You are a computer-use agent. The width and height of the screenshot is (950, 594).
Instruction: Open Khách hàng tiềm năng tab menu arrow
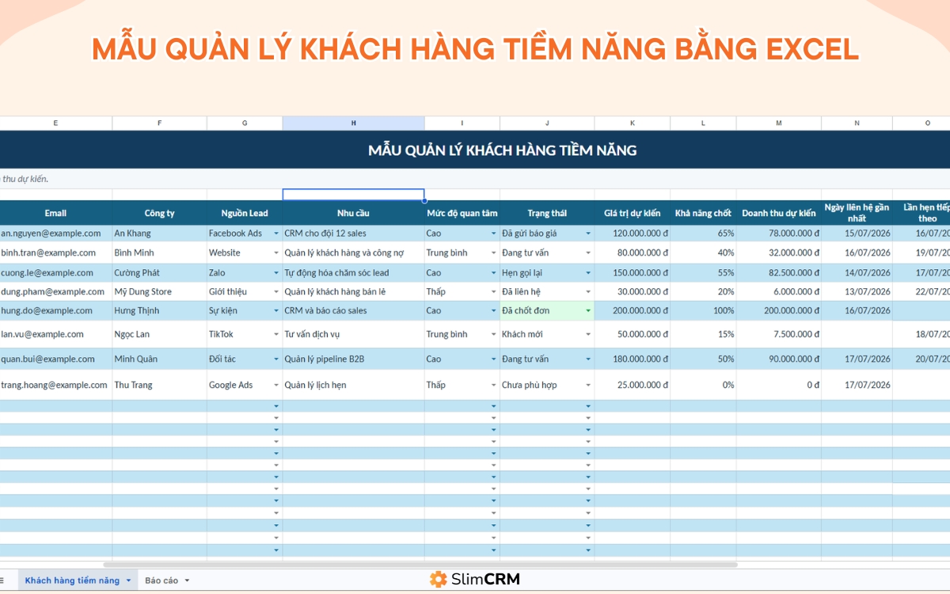128,581
